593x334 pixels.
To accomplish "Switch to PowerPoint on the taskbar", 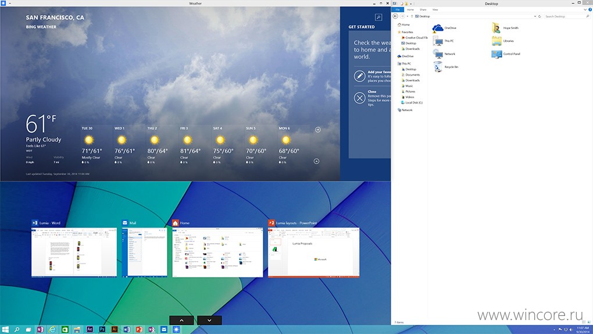I will coord(139,329).
